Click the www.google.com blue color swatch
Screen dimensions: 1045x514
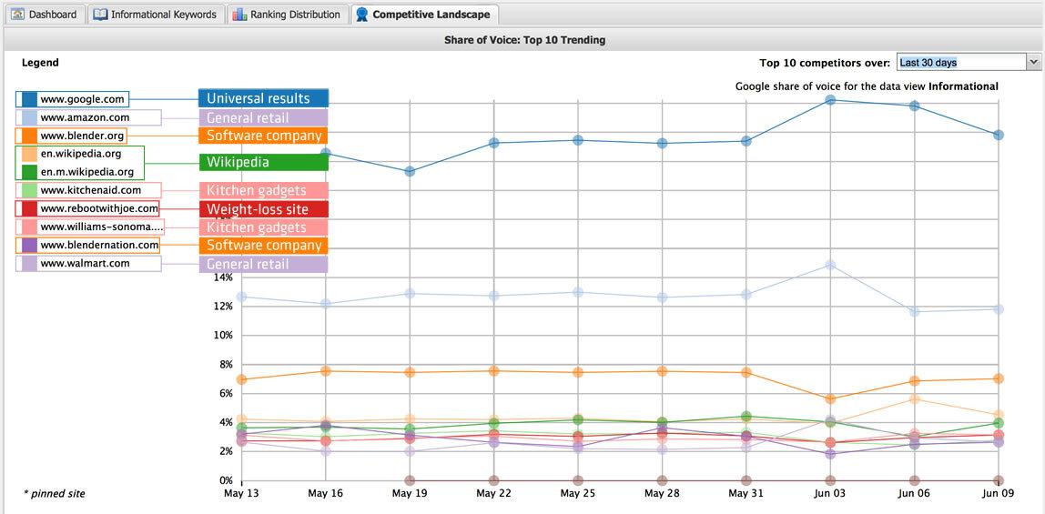pos(28,99)
